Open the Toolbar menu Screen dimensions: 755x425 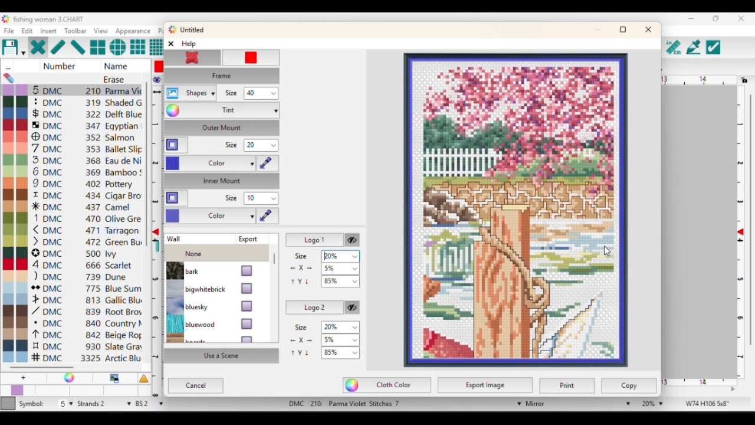pos(75,31)
